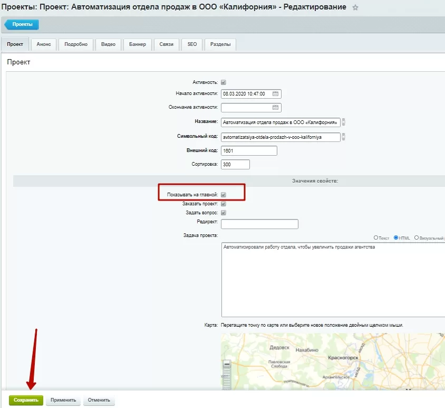The width and height of the screenshot is (445, 408).
Task: Toggle Показывать на главной checkbox
Action: point(224,195)
